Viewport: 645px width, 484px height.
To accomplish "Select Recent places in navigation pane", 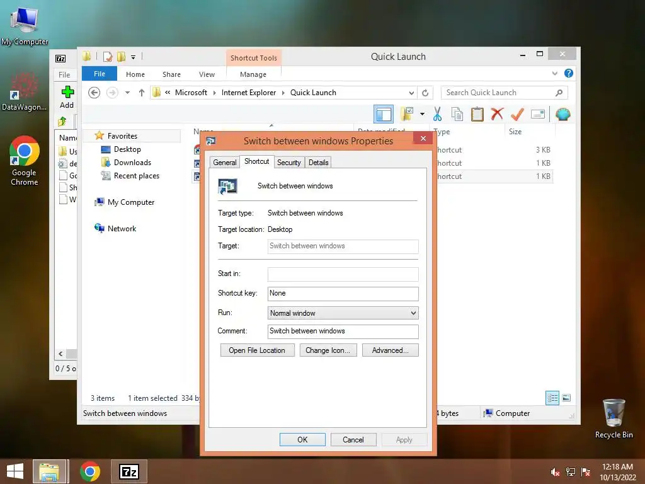I will click(x=136, y=176).
